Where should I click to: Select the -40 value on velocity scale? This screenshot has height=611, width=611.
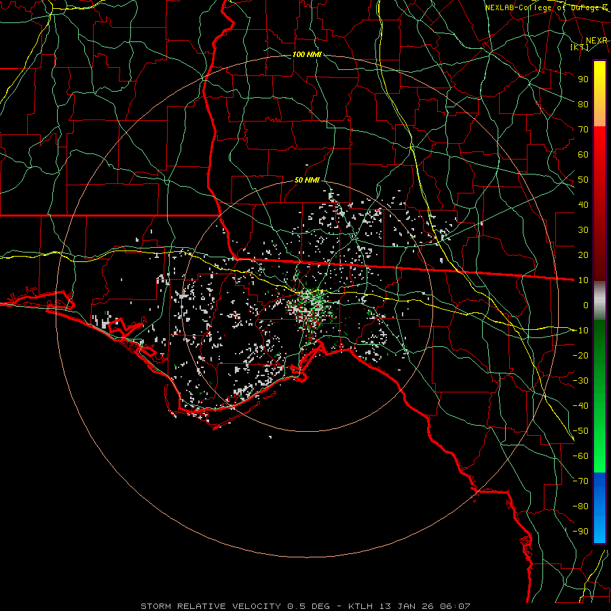coord(580,406)
